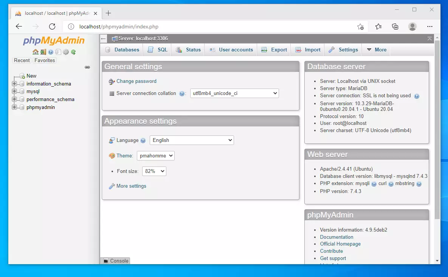Open a new browser tab with plus
The image size is (448, 277).
(x=108, y=13)
